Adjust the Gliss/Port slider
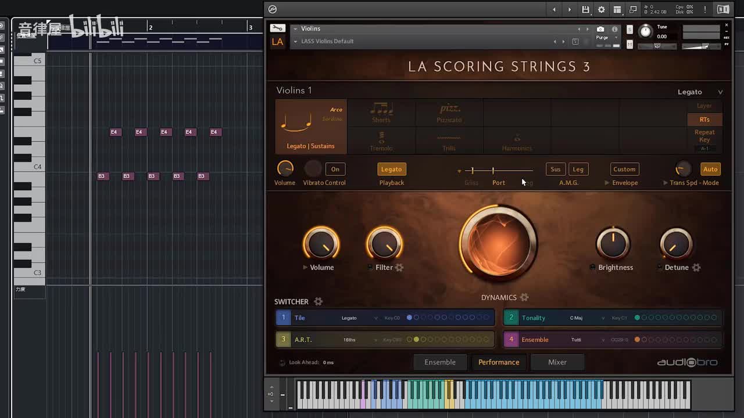This screenshot has height=418, width=744. pos(498,170)
